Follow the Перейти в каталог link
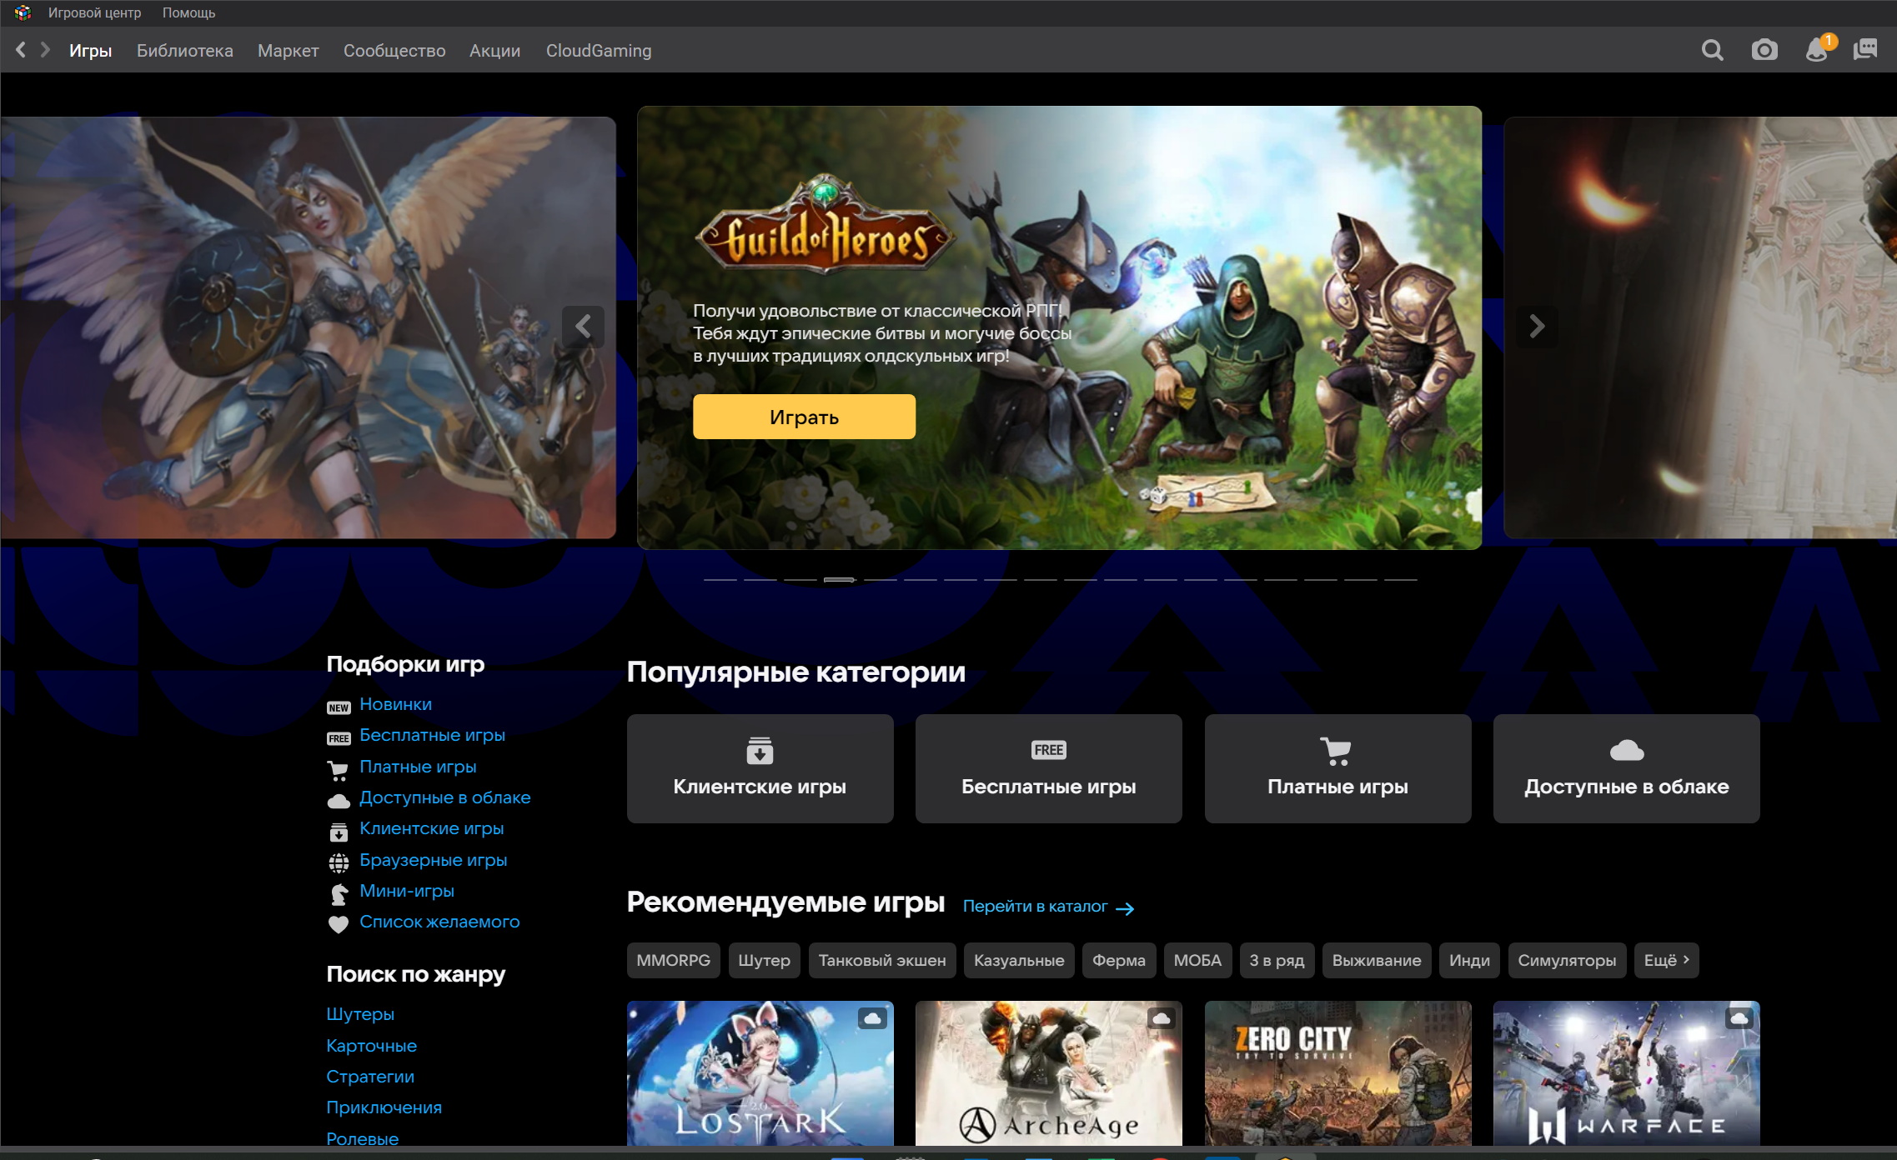 [1035, 907]
